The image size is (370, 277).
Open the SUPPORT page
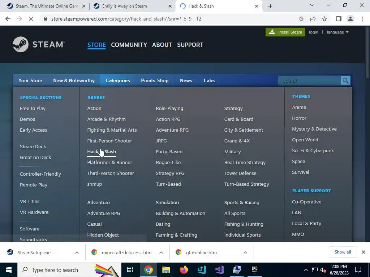click(x=190, y=45)
